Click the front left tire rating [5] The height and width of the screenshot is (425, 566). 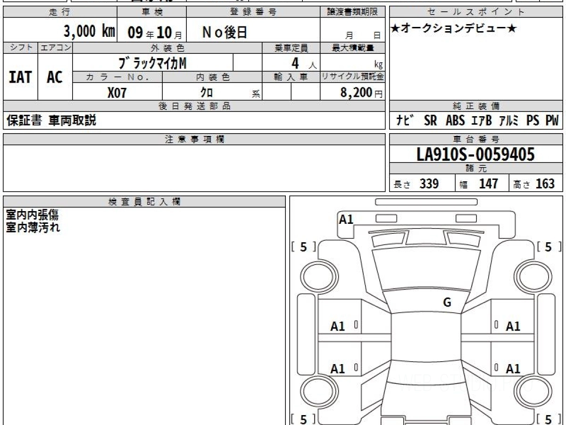point(303,247)
